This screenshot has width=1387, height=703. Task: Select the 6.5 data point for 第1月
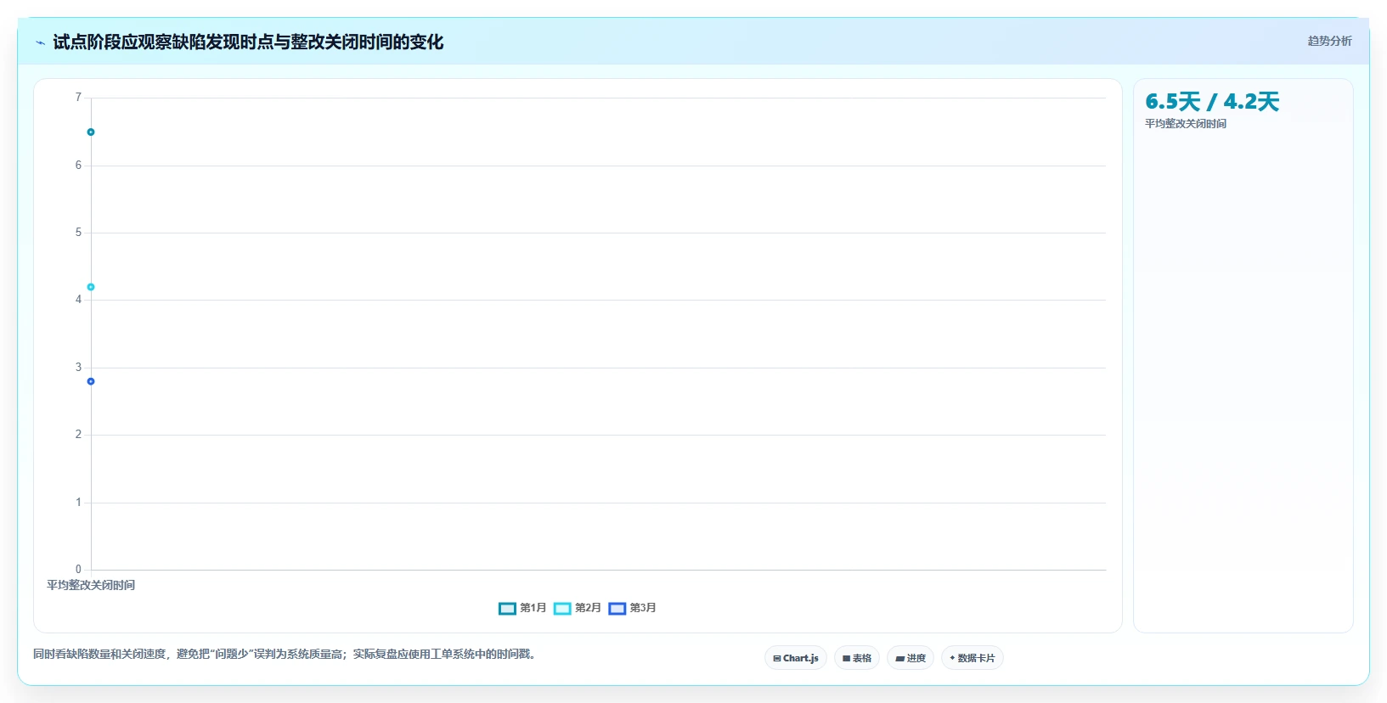click(x=91, y=132)
